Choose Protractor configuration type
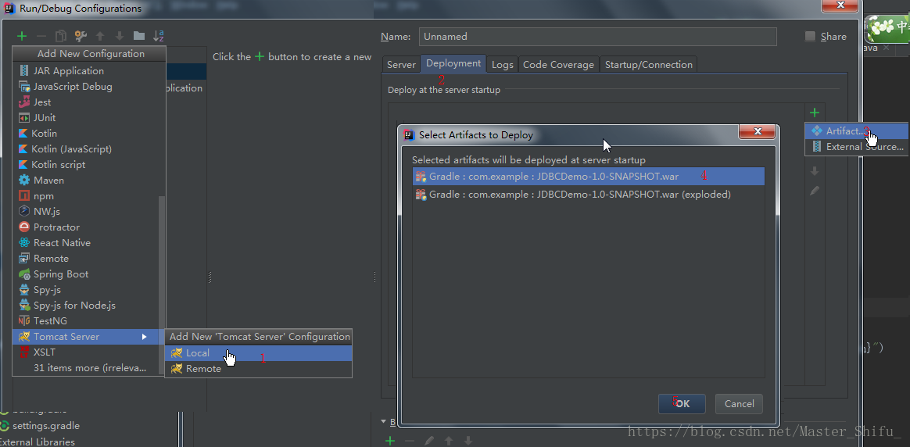910x447 pixels. [85, 227]
